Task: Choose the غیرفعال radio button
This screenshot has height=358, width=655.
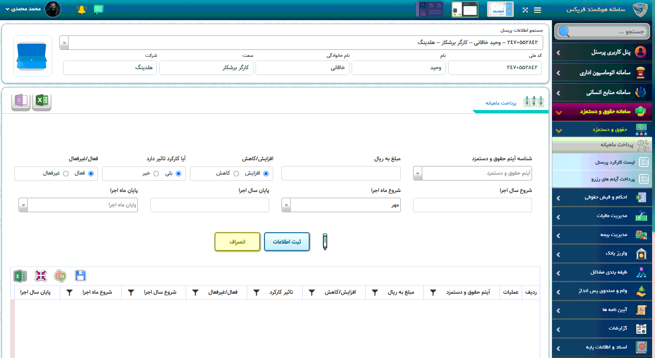Action: 66,173
